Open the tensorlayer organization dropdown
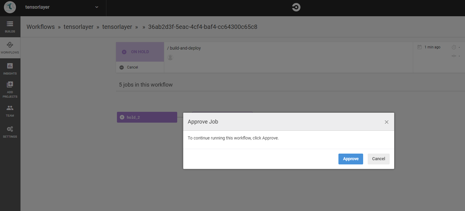 pos(96,7)
